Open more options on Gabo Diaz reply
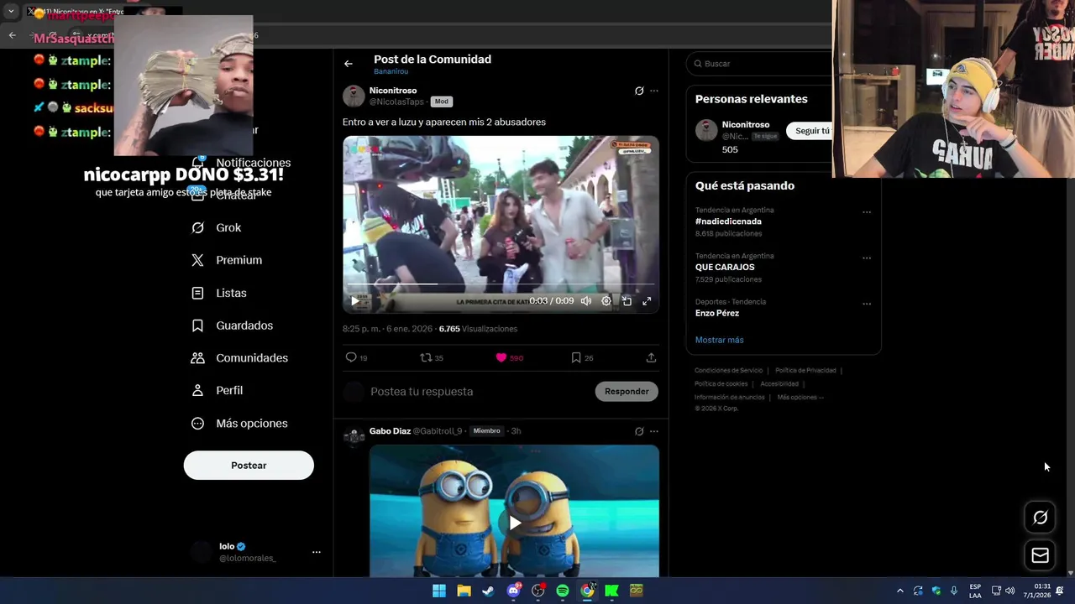Image resolution: width=1075 pixels, height=604 pixels. click(x=654, y=431)
